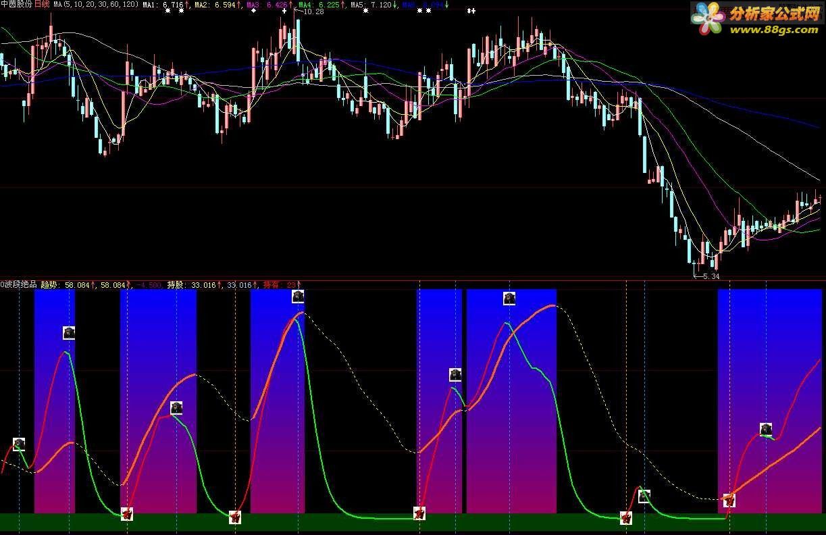Click the MA(5,10,20,30,60,120) indicator label
This screenshot has width=826, height=535.
pyautogui.click(x=96, y=5)
